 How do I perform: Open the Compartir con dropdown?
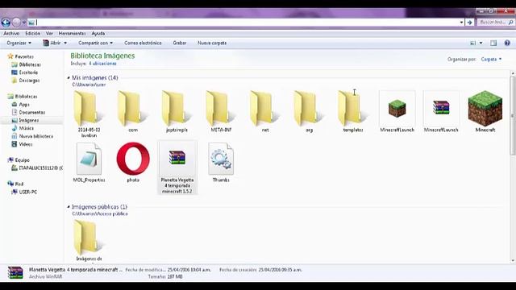(x=95, y=43)
